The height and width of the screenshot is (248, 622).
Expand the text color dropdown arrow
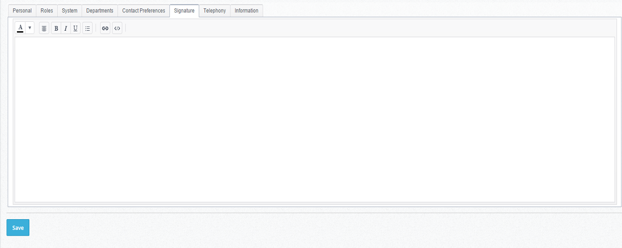[30, 28]
